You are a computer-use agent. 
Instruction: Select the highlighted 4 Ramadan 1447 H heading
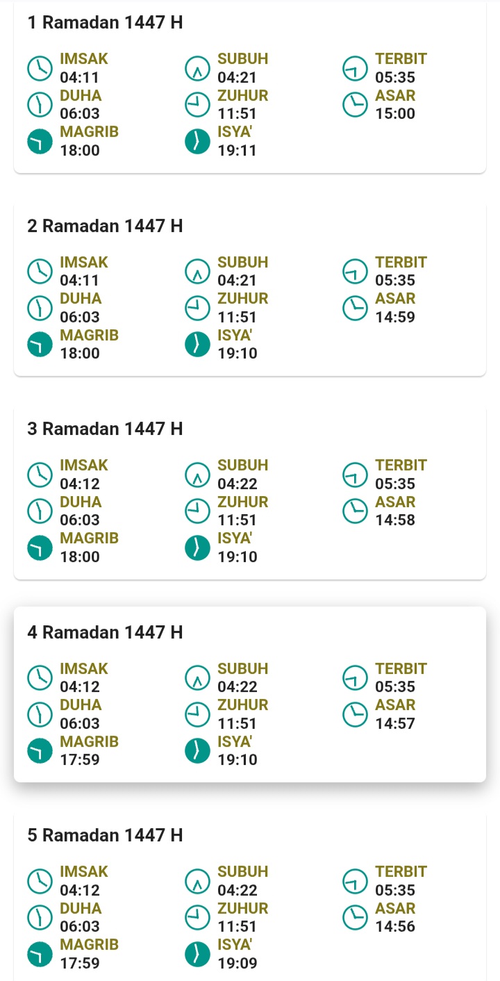105,632
